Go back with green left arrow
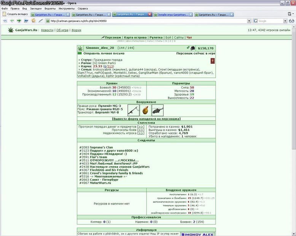296x236 pixels. 12,21
